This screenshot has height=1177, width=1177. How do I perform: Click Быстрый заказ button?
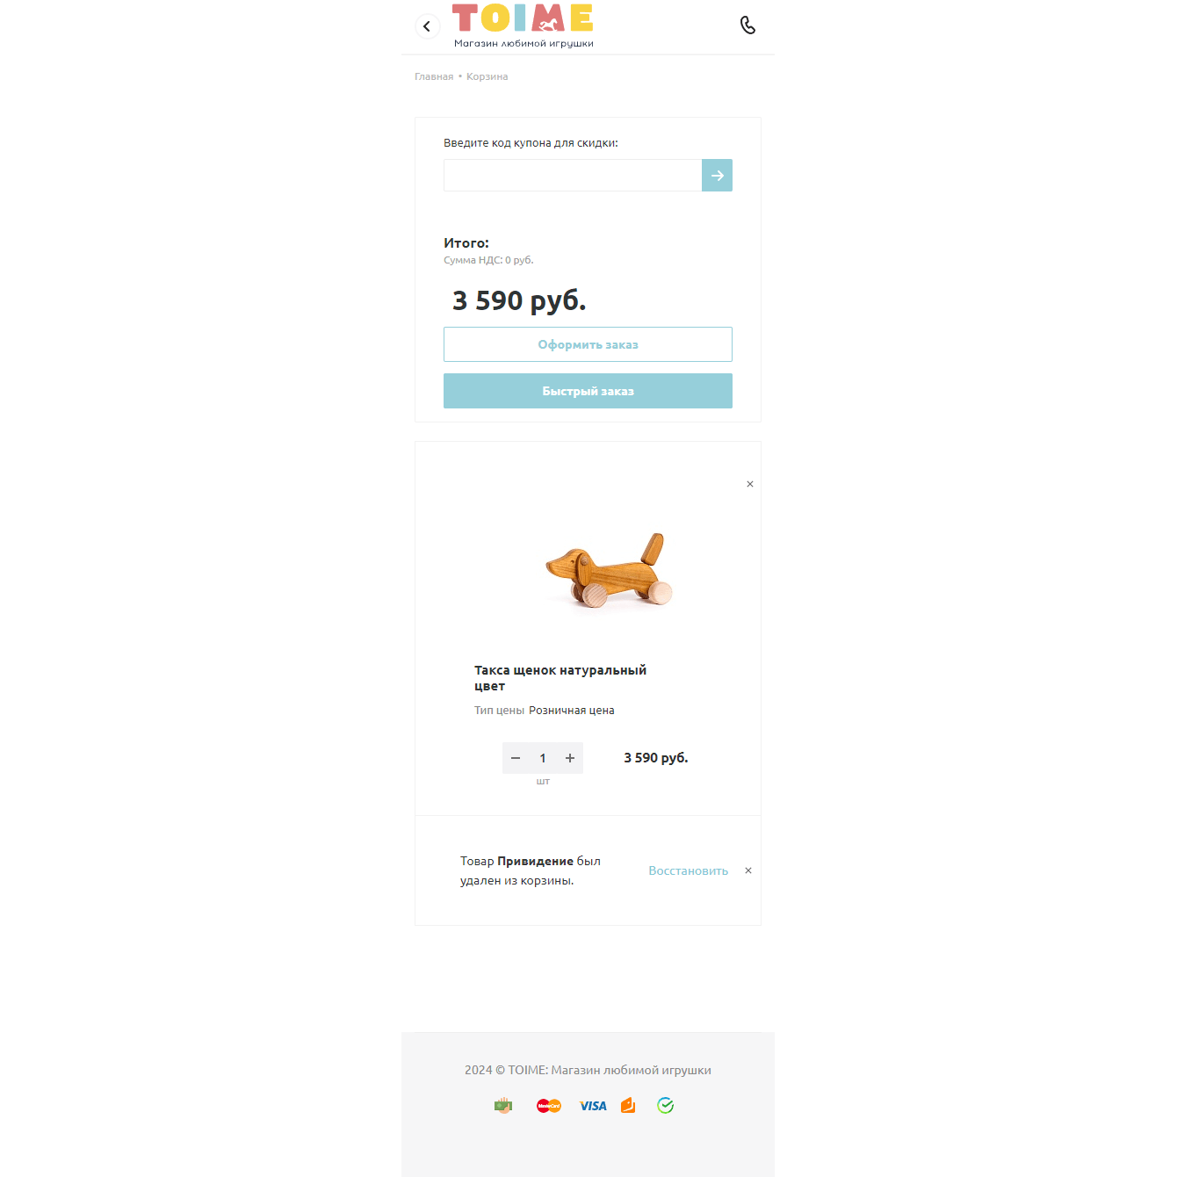coord(588,391)
